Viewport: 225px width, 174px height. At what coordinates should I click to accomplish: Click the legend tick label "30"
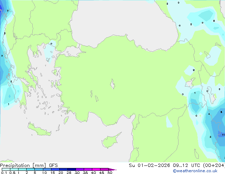pyautogui.click(x=77, y=173)
